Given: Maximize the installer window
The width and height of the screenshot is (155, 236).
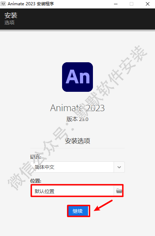Looking at the screenshot, I should [132, 4].
